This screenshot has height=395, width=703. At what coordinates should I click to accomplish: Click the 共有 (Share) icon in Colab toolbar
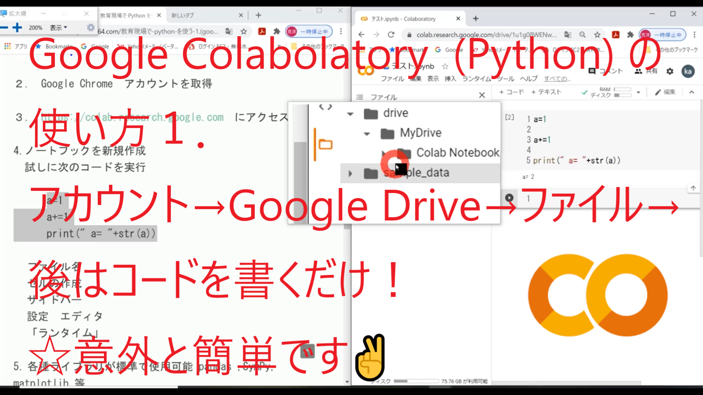(x=639, y=71)
